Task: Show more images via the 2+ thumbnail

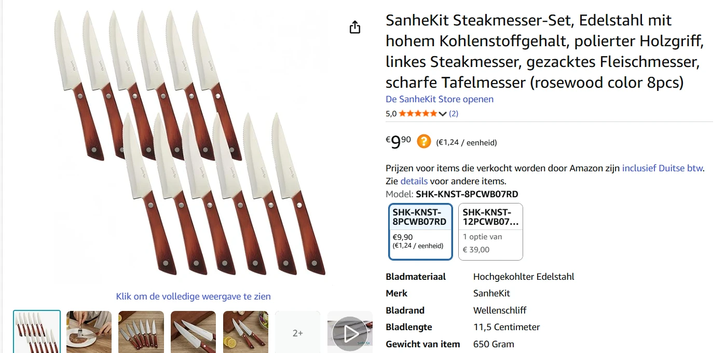Action: 298,332
